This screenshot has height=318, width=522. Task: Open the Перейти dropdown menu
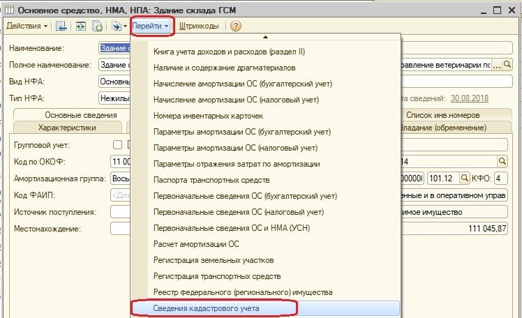(151, 26)
